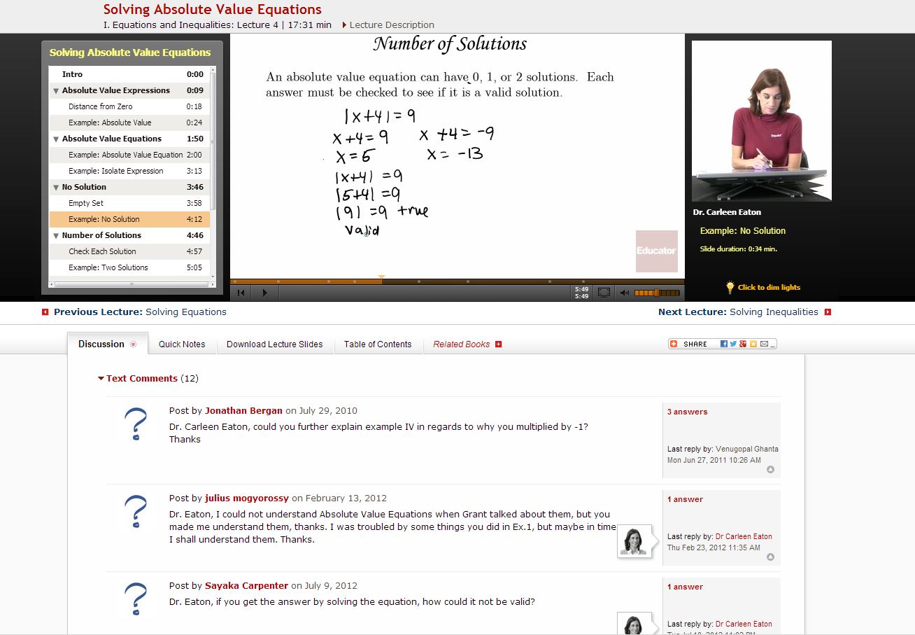This screenshot has width=915, height=635.
Task: Open julius mogyorossy's profile link
Action: [x=247, y=498]
